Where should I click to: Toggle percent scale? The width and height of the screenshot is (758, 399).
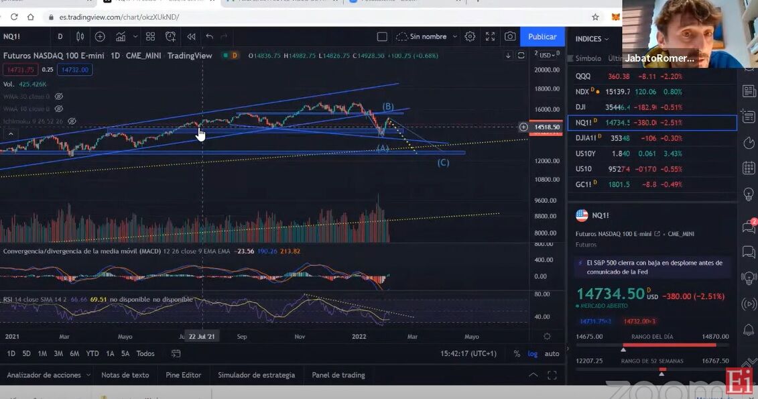tap(517, 353)
